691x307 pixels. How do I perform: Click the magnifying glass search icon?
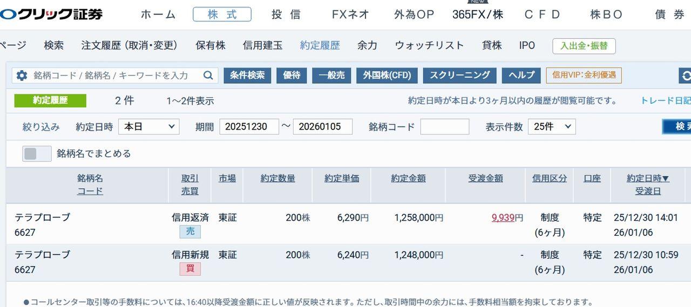(x=208, y=76)
